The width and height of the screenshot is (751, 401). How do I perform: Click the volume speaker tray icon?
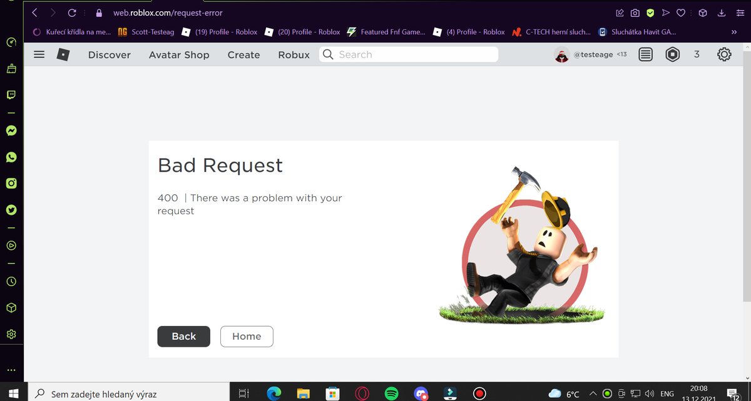(649, 394)
